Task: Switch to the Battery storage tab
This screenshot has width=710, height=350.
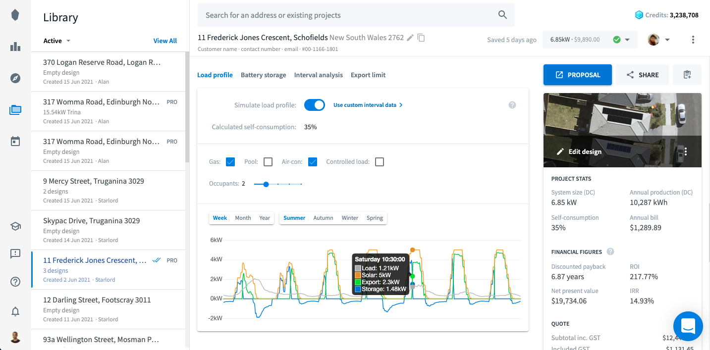Action: tap(263, 75)
